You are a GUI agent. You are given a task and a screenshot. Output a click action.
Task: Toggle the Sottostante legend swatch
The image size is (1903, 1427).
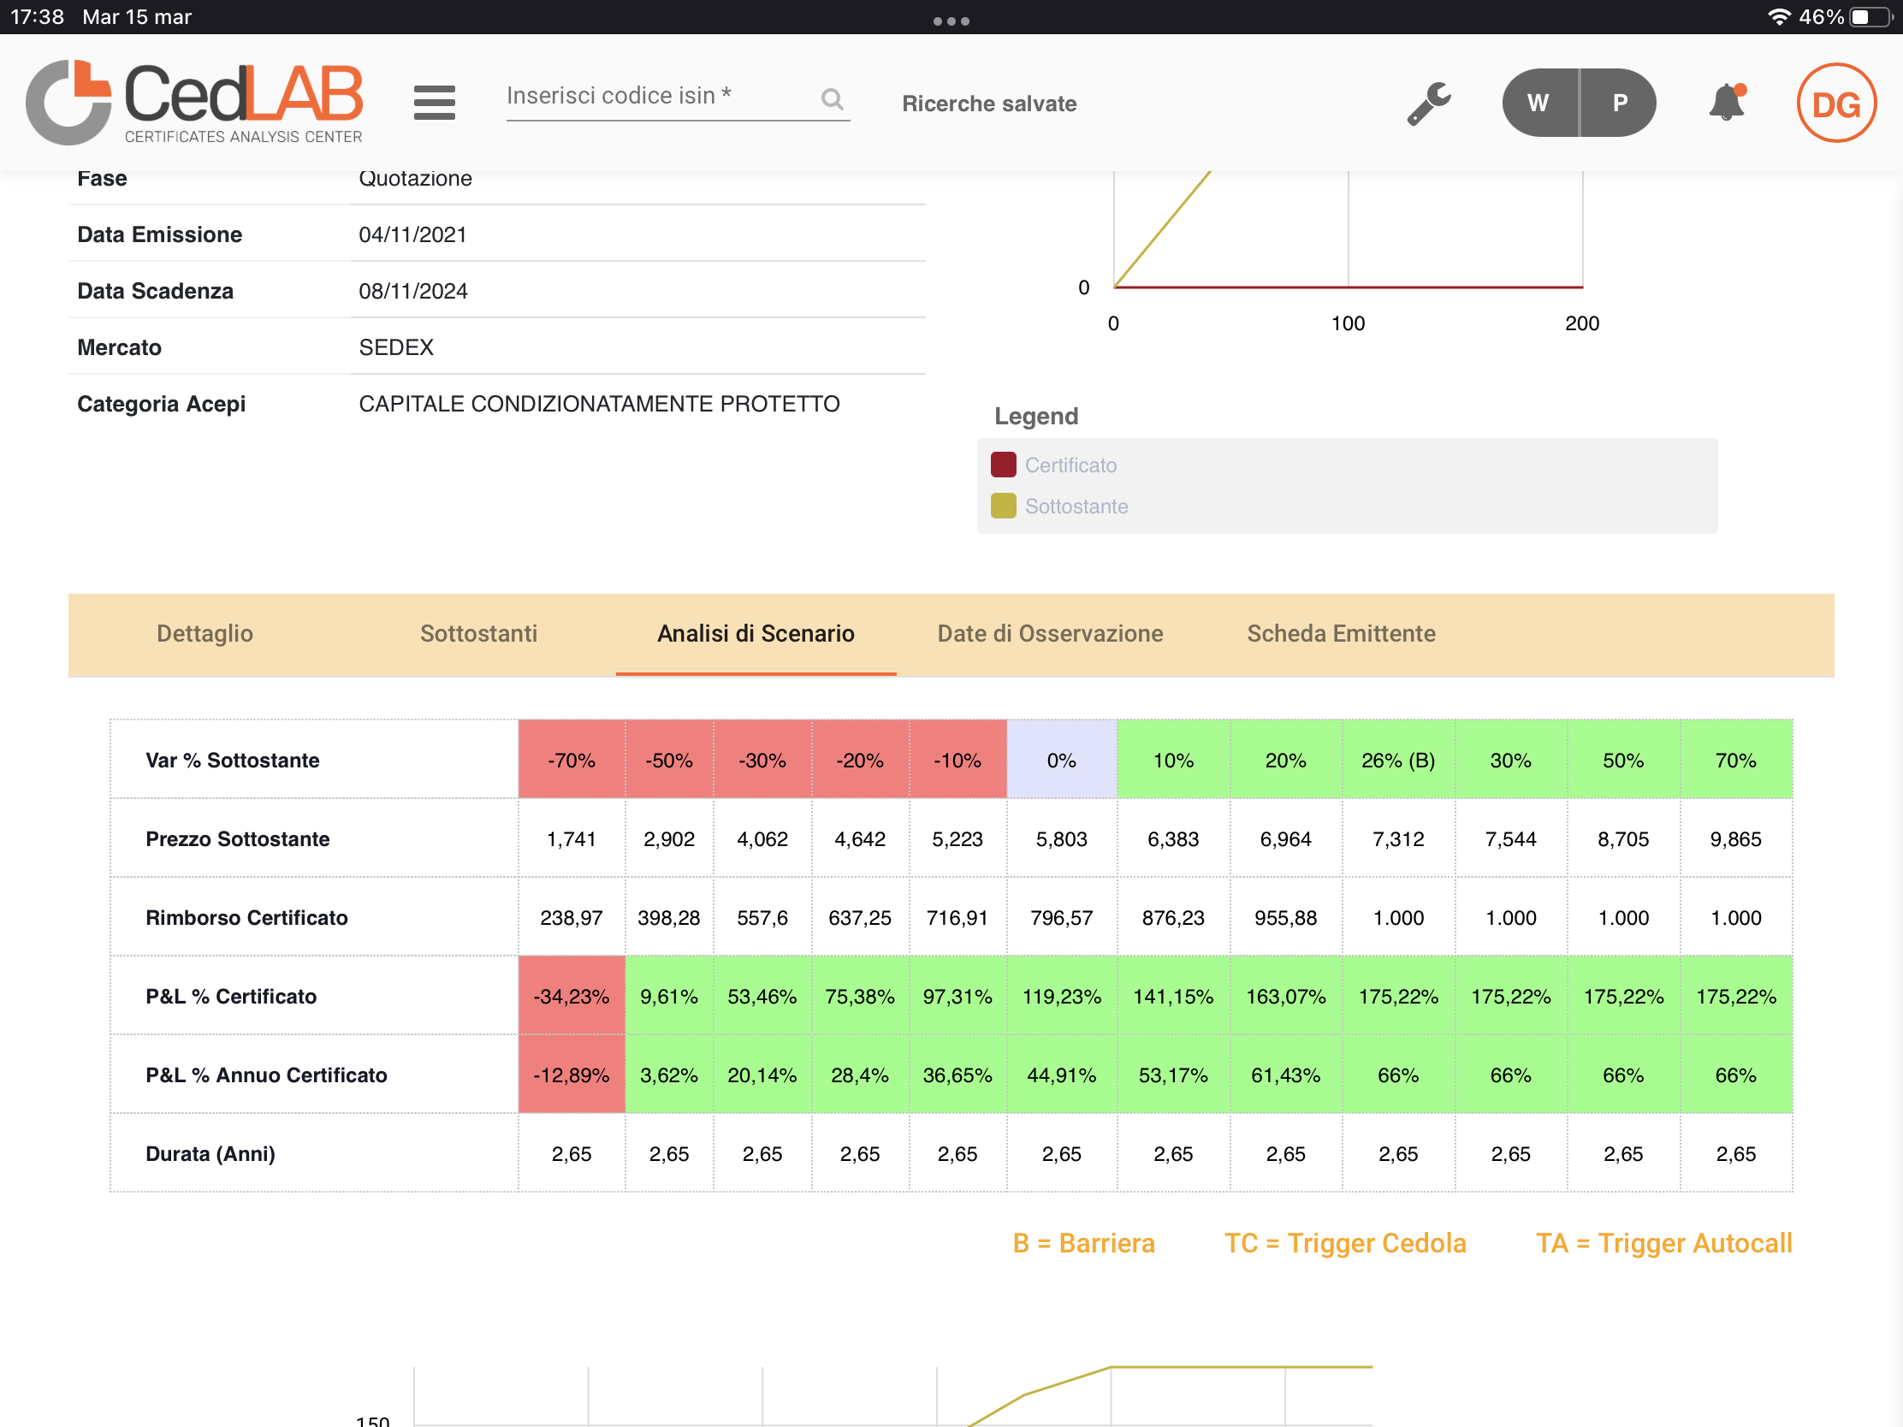point(1003,506)
